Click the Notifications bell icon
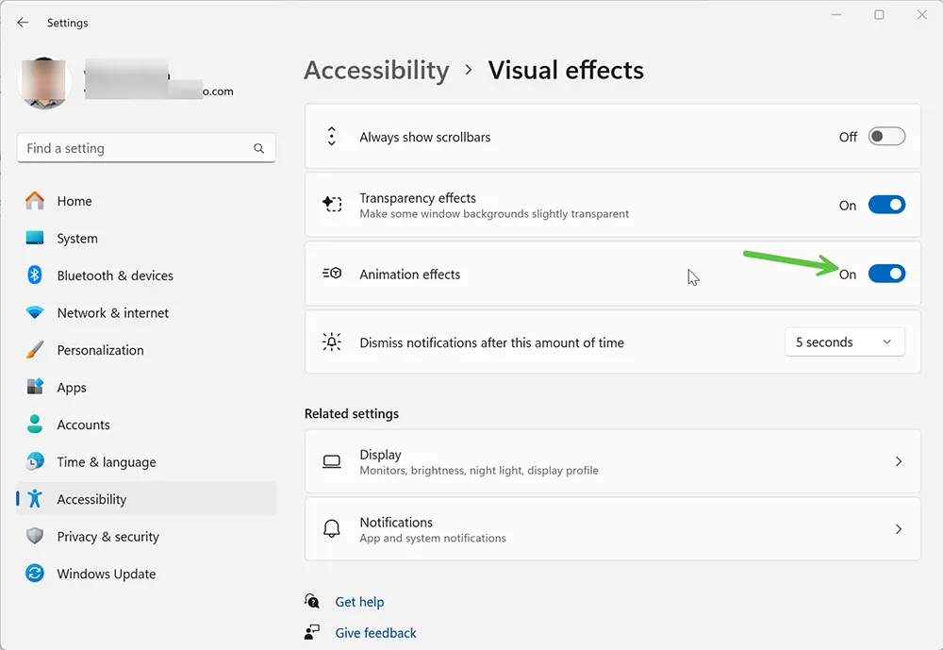This screenshot has height=650, width=943. click(x=332, y=529)
